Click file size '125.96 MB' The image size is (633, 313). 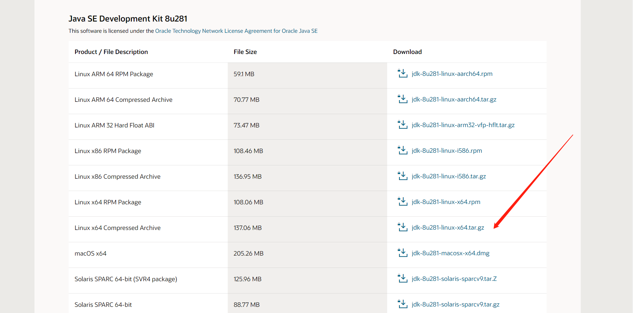click(x=248, y=279)
